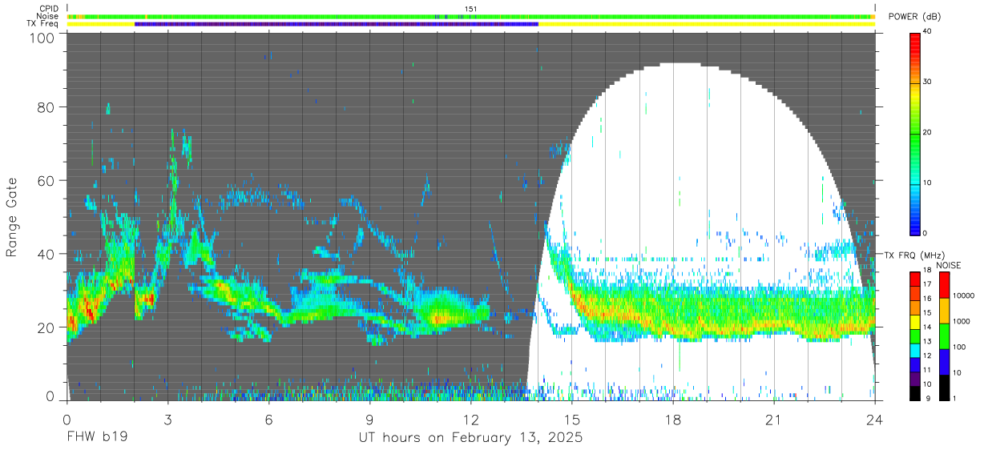Click power scale tick label 30

click(928, 82)
